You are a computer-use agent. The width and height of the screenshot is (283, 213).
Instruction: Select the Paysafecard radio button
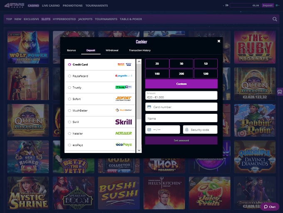coord(70,76)
